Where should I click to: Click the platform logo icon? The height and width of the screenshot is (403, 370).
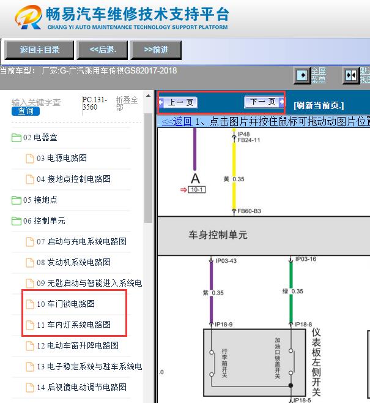pyautogui.click(x=29, y=17)
